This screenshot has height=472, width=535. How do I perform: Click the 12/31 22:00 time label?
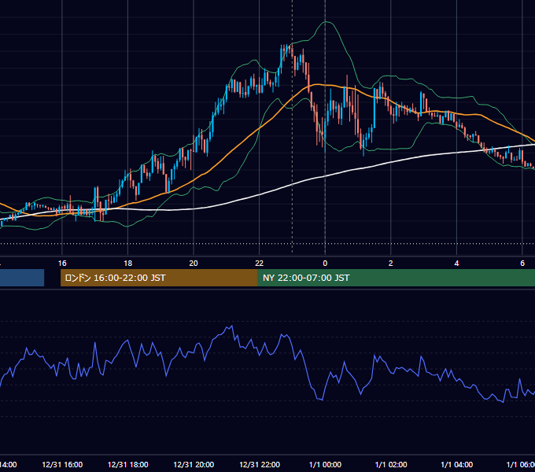(x=260, y=464)
